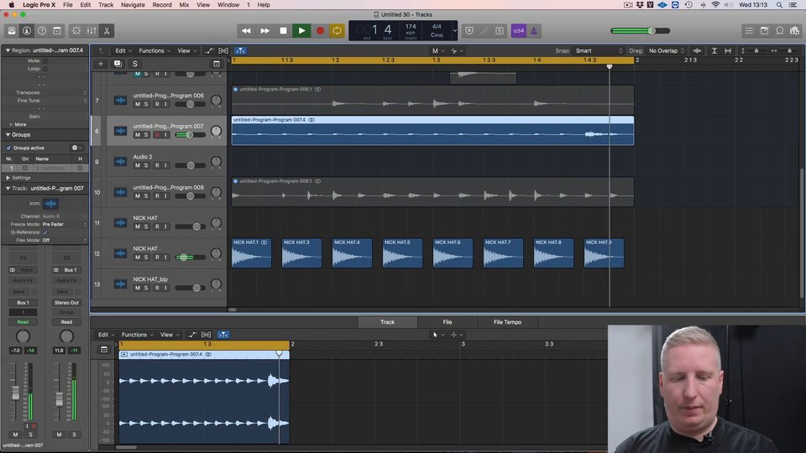Open the Snap Smart dropdown
Viewport: 806px width, 453px height.
599,51
